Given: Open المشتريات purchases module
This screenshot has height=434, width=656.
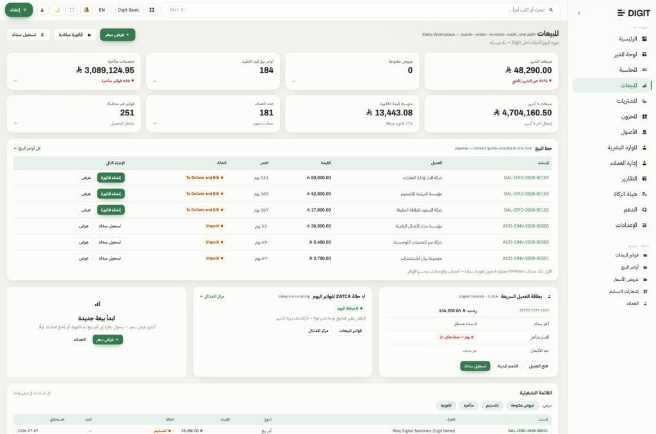Looking at the screenshot, I should [x=612, y=101].
